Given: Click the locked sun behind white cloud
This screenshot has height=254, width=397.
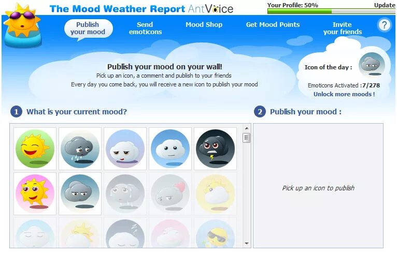Looking at the screenshot, I should pyautogui.click(x=215, y=193).
